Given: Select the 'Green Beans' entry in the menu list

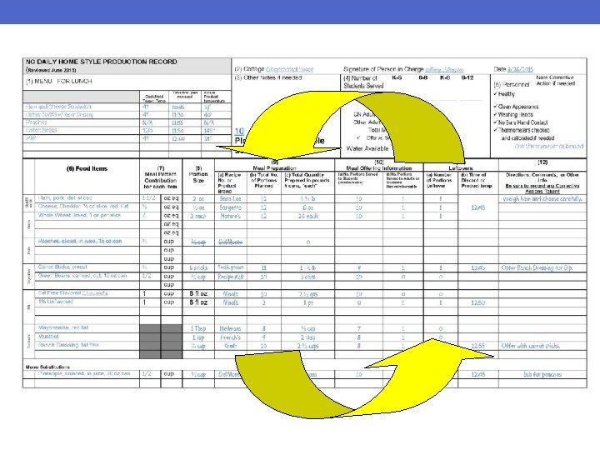Looking at the screenshot, I should coord(41,130).
